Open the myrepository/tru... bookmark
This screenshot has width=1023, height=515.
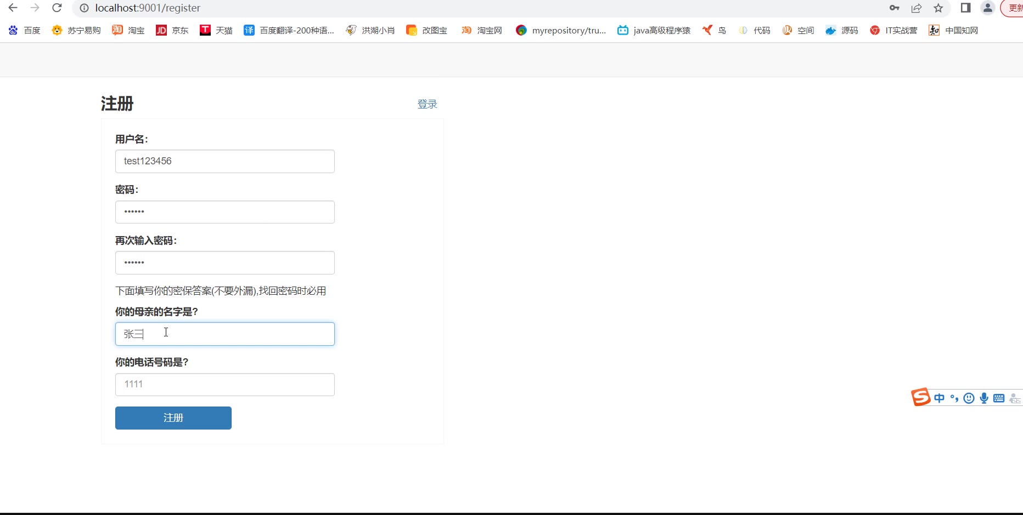561,30
